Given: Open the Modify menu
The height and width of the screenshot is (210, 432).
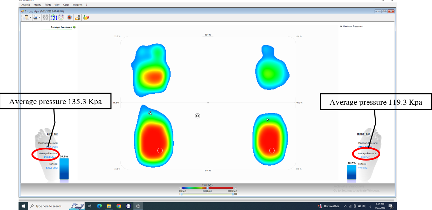Looking at the screenshot, I should [x=37, y=5].
